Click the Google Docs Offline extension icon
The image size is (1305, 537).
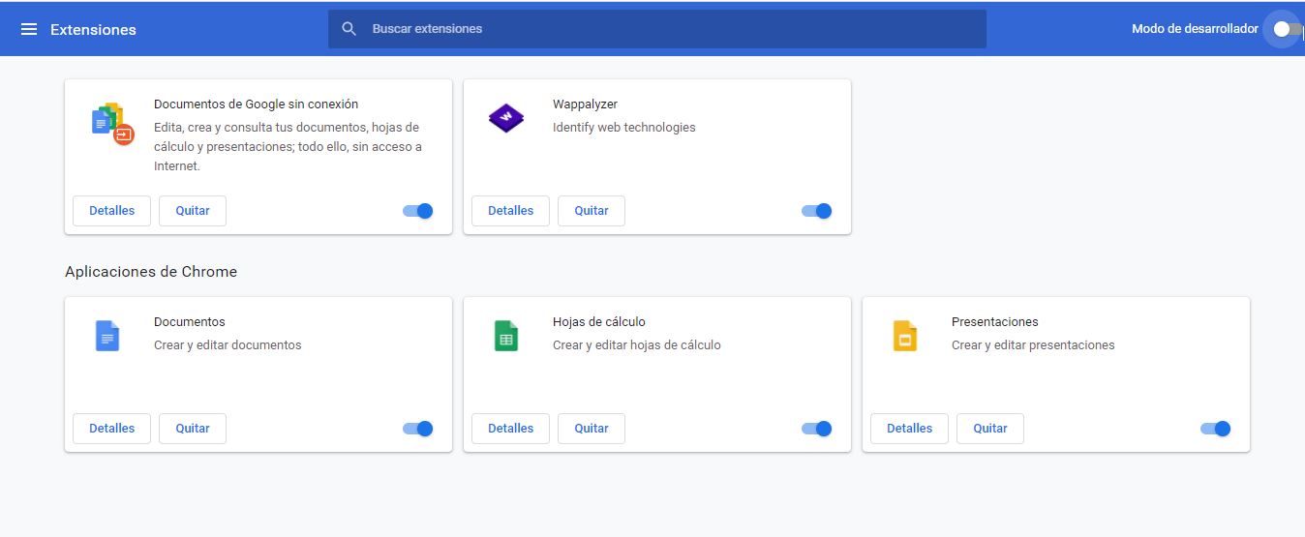coord(112,123)
